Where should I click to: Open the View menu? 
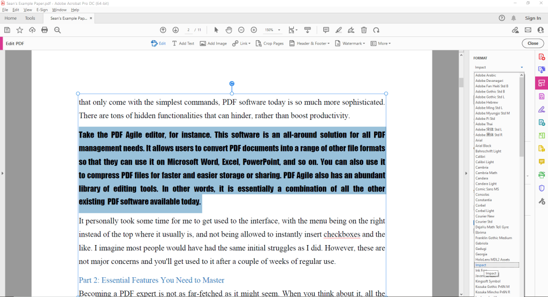[x=28, y=10]
